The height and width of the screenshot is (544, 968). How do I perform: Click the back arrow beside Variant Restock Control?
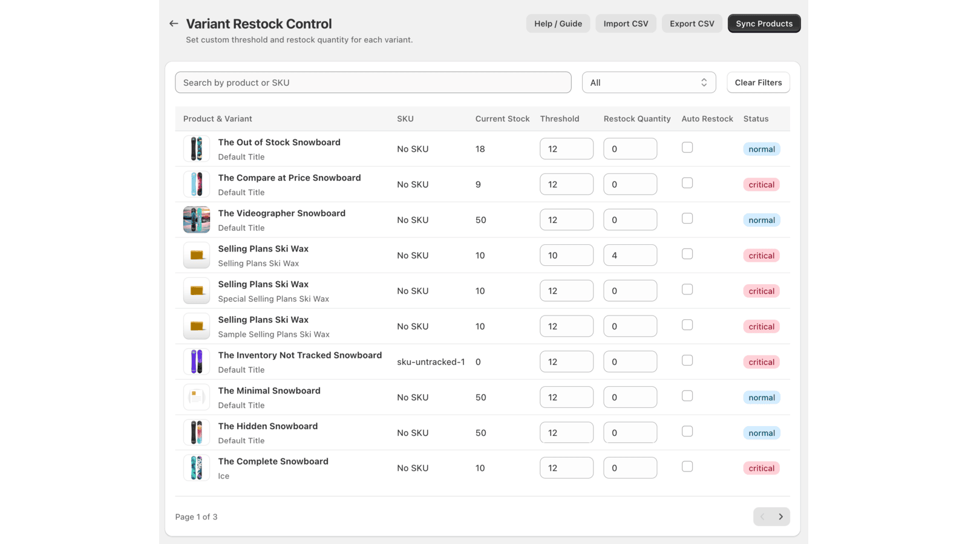click(174, 24)
